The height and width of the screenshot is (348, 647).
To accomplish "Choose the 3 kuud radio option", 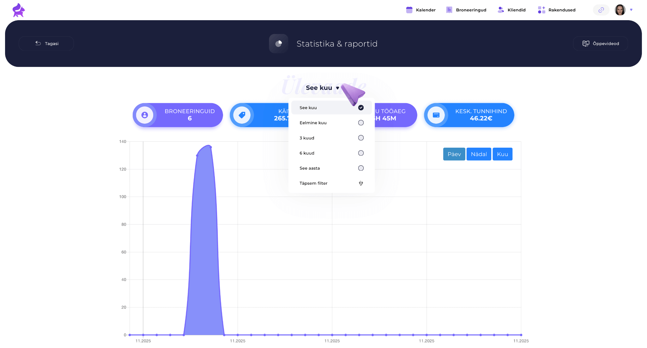I will 361,138.
